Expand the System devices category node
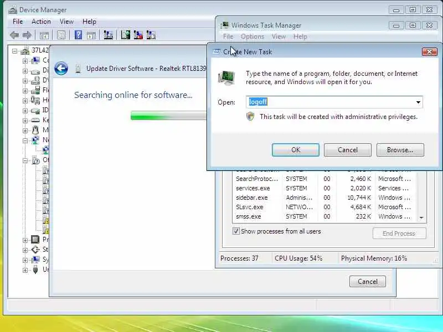The image size is (443, 332). click(25, 260)
